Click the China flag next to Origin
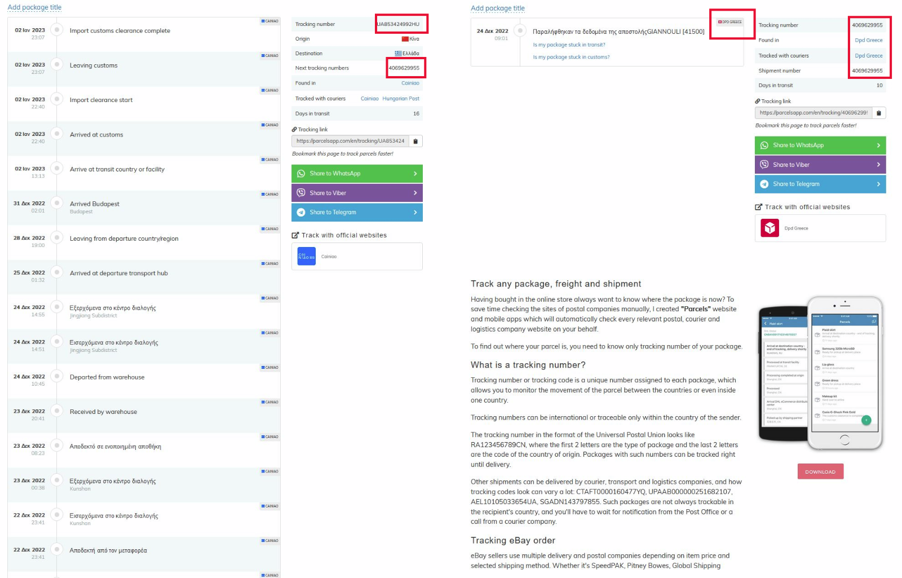 tap(405, 39)
